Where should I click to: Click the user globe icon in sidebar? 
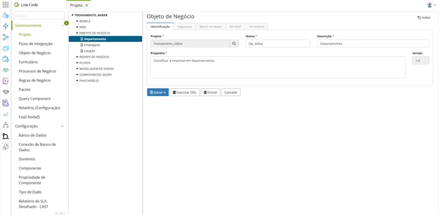tap(5, 15)
